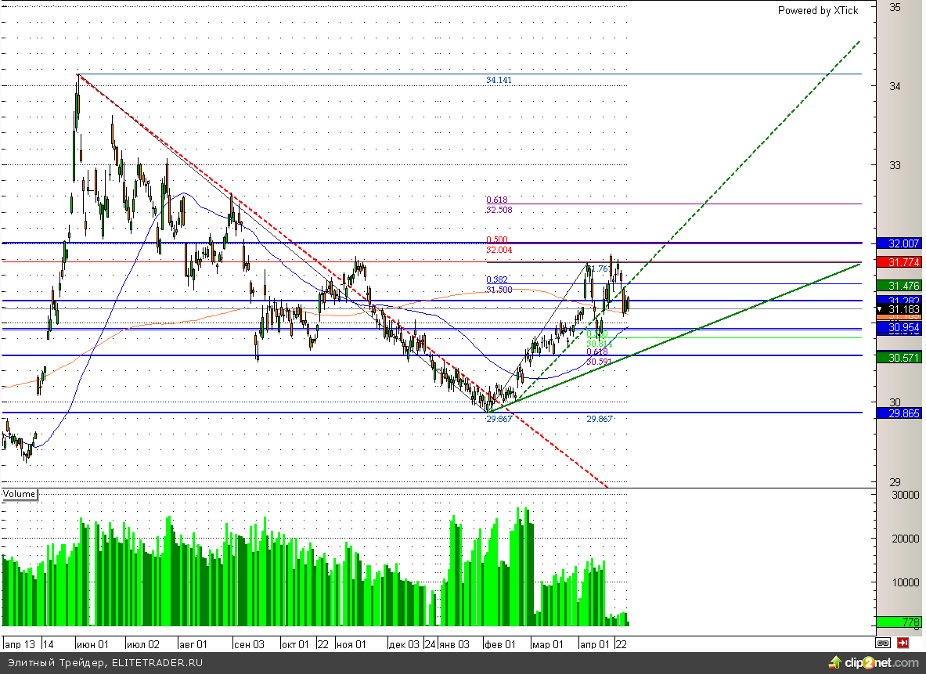The image size is (926, 674).
Task: Click the green 30.571 price tag
Action: click(899, 357)
